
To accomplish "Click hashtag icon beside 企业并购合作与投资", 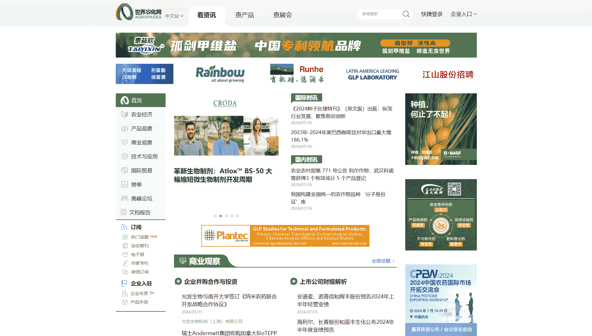I will (x=178, y=282).
